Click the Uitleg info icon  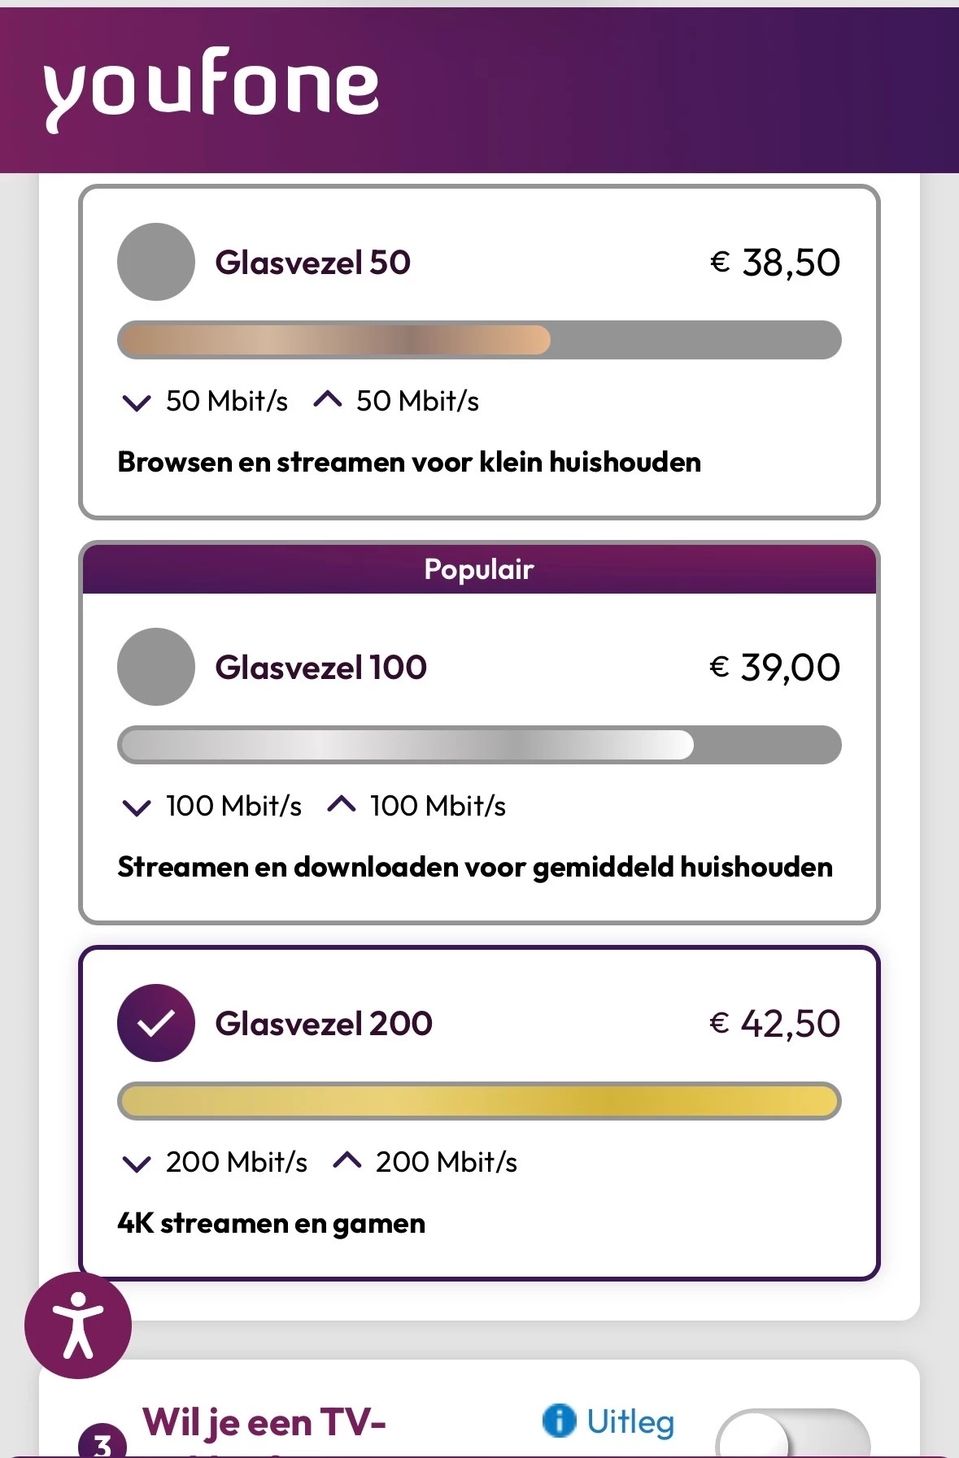click(x=559, y=1421)
